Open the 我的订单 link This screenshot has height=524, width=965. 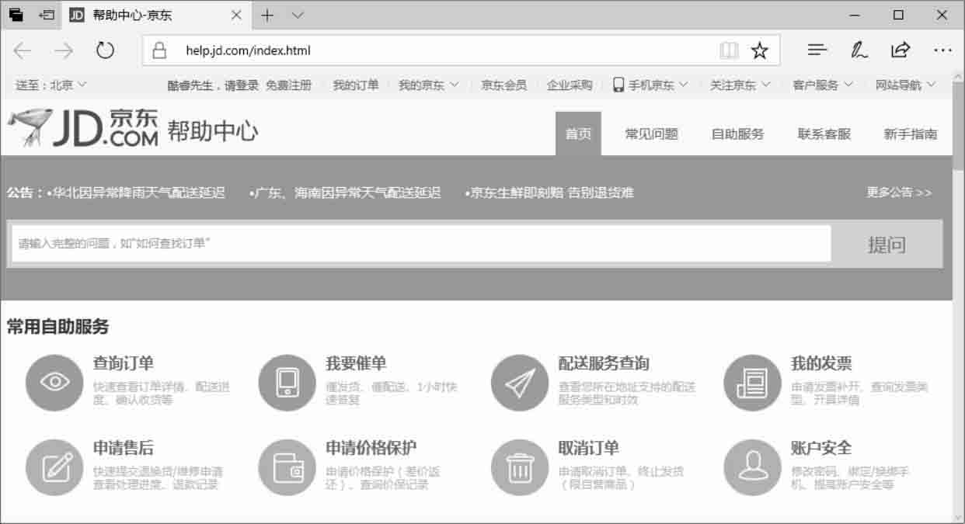click(x=356, y=85)
